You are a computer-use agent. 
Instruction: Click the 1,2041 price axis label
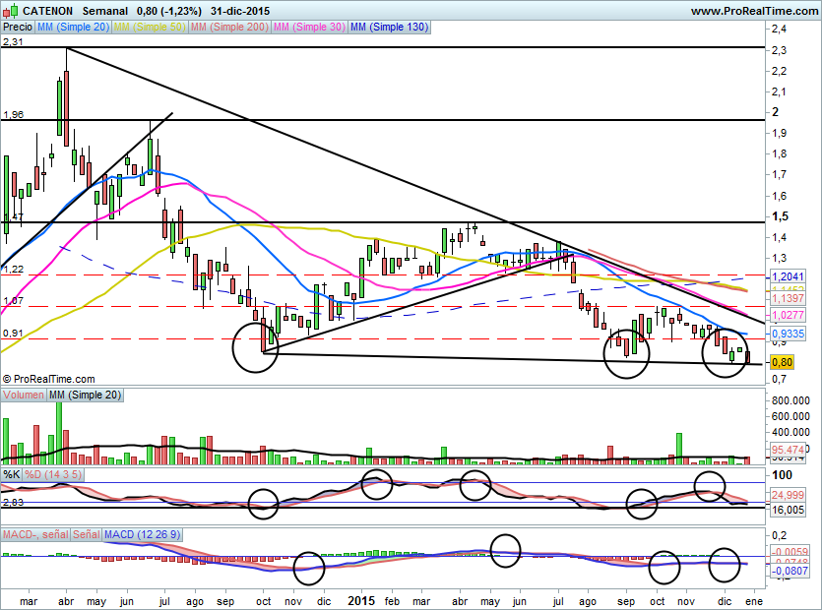pyautogui.click(x=788, y=276)
